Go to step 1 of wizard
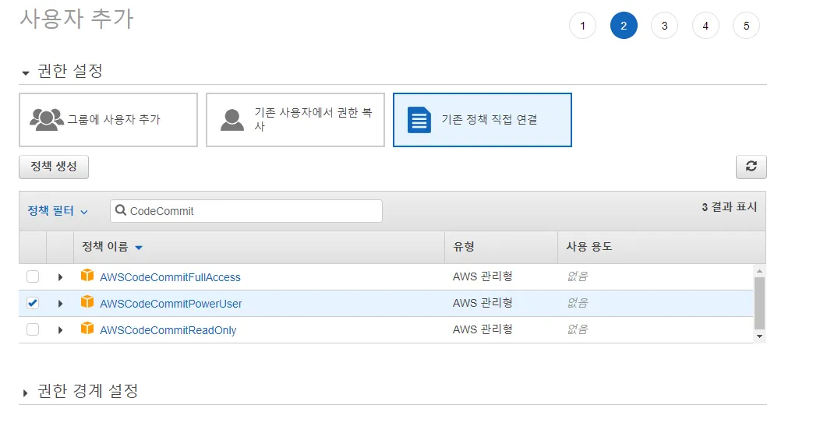The image size is (813, 440). click(582, 26)
